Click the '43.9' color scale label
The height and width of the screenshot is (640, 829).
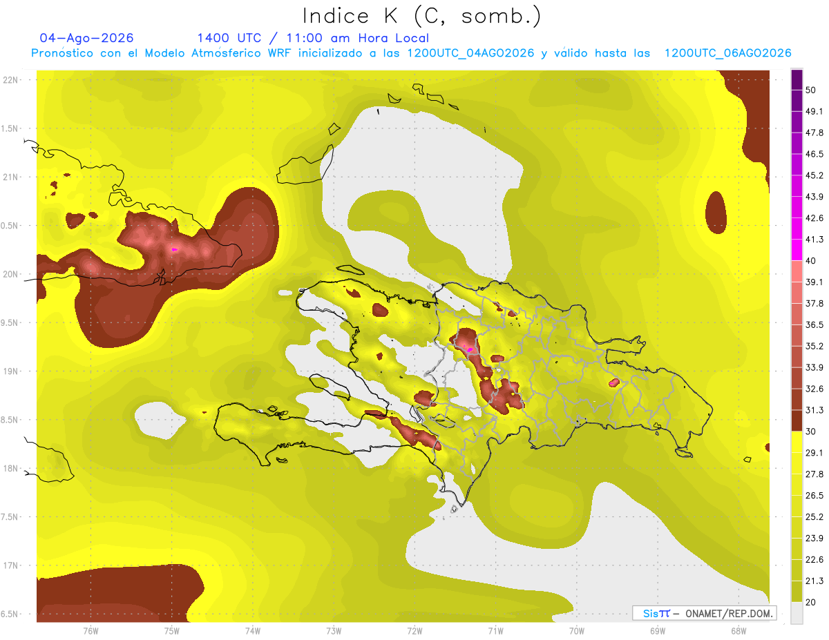pyautogui.click(x=814, y=197)
